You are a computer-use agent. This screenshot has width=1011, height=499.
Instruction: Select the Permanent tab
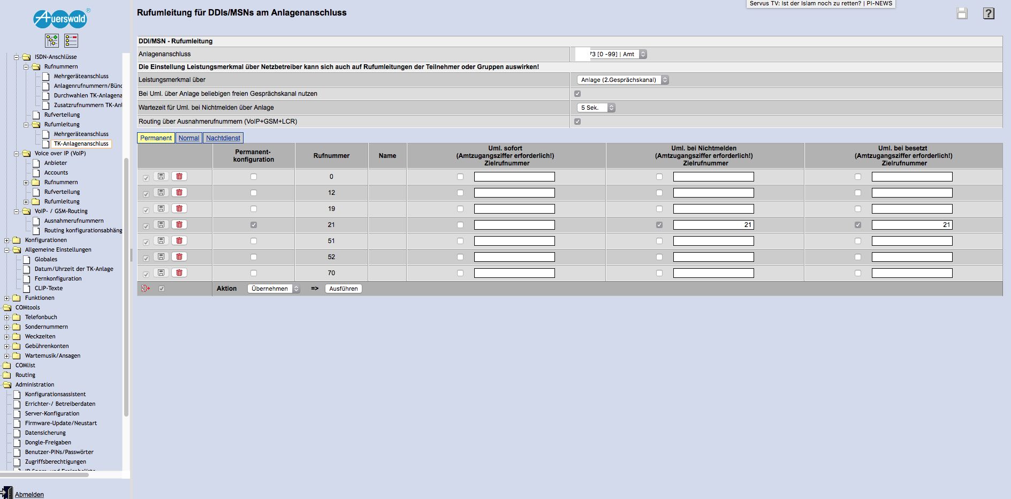[156, 138]
